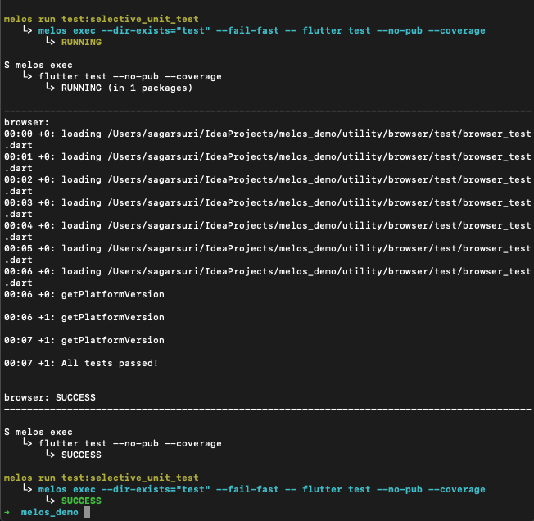534x521 pixels.
Task: Click the melos_demo directory name in prompt
Action: point(50,512)
